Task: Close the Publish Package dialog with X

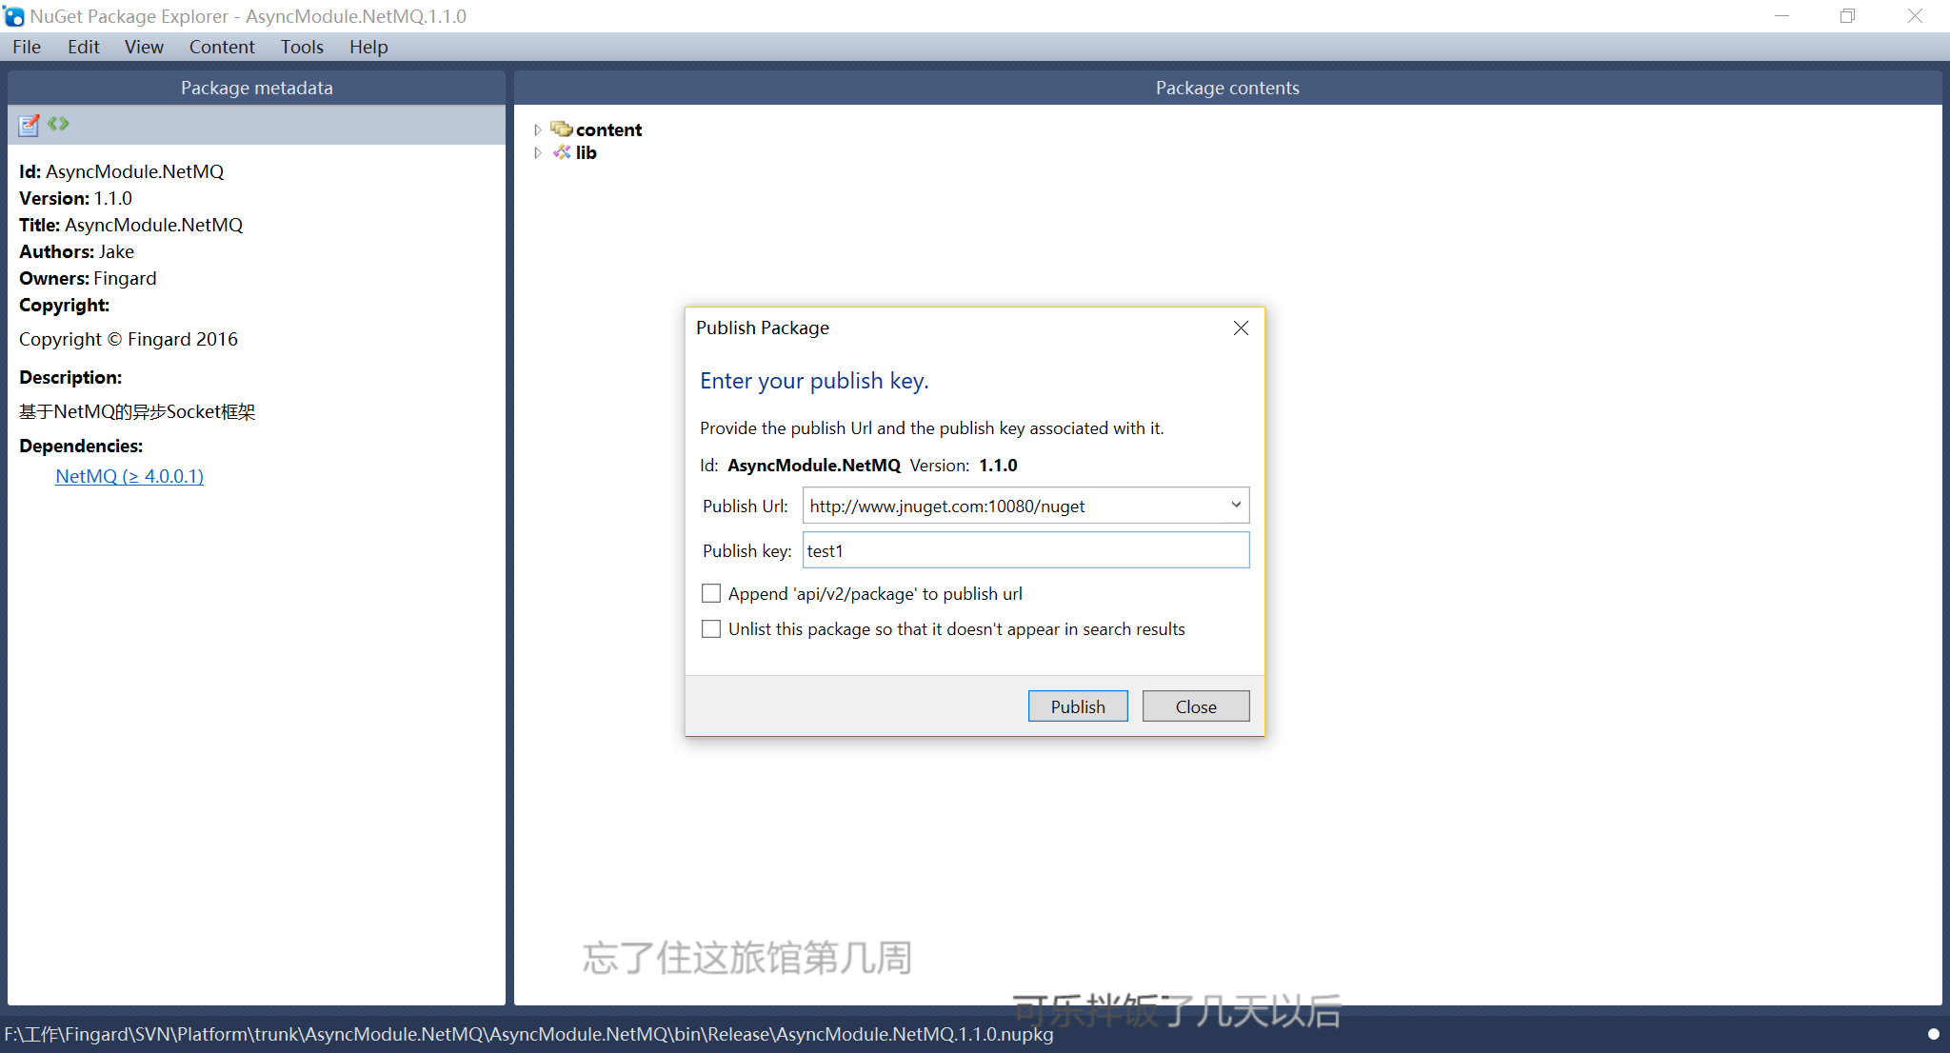Action: point(1241,328)
